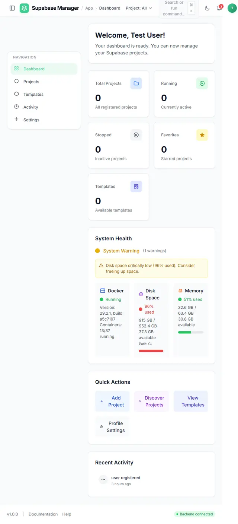Image resolution: width=238 pixels, height=524 pixels.
Task: Click the Add Project button
Action: point(112,401)
